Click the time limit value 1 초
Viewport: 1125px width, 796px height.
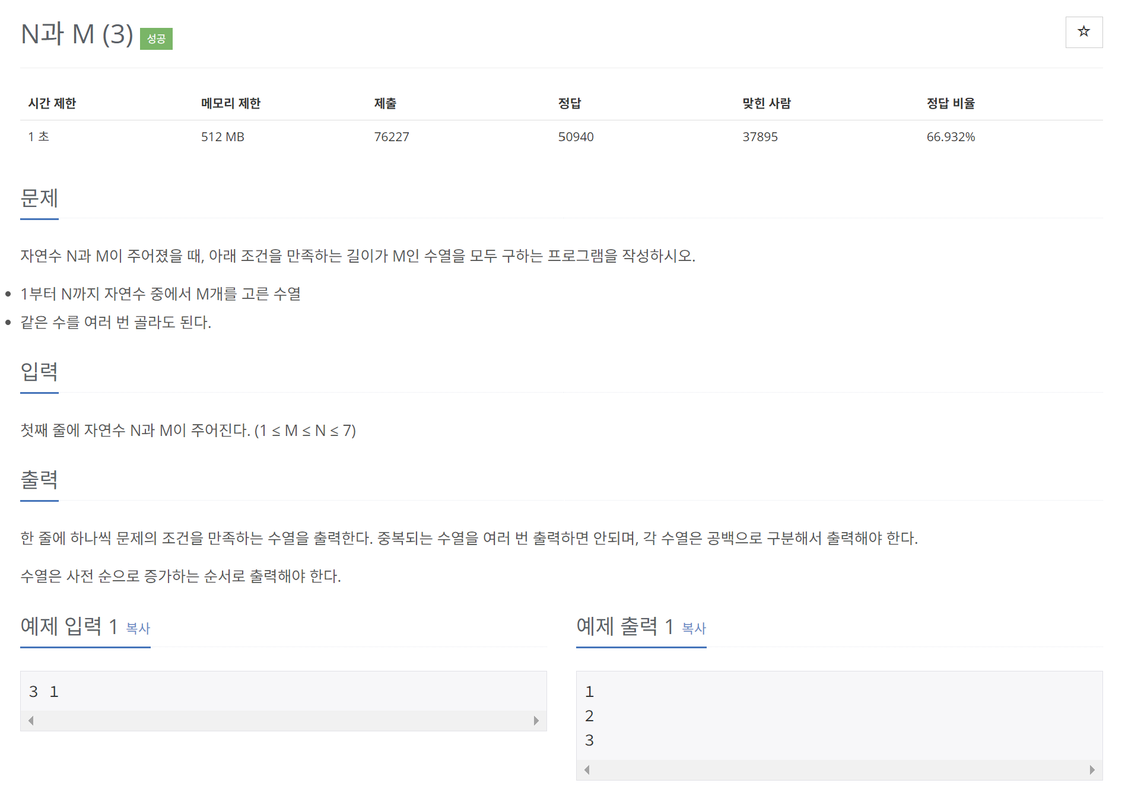[39, 136]
